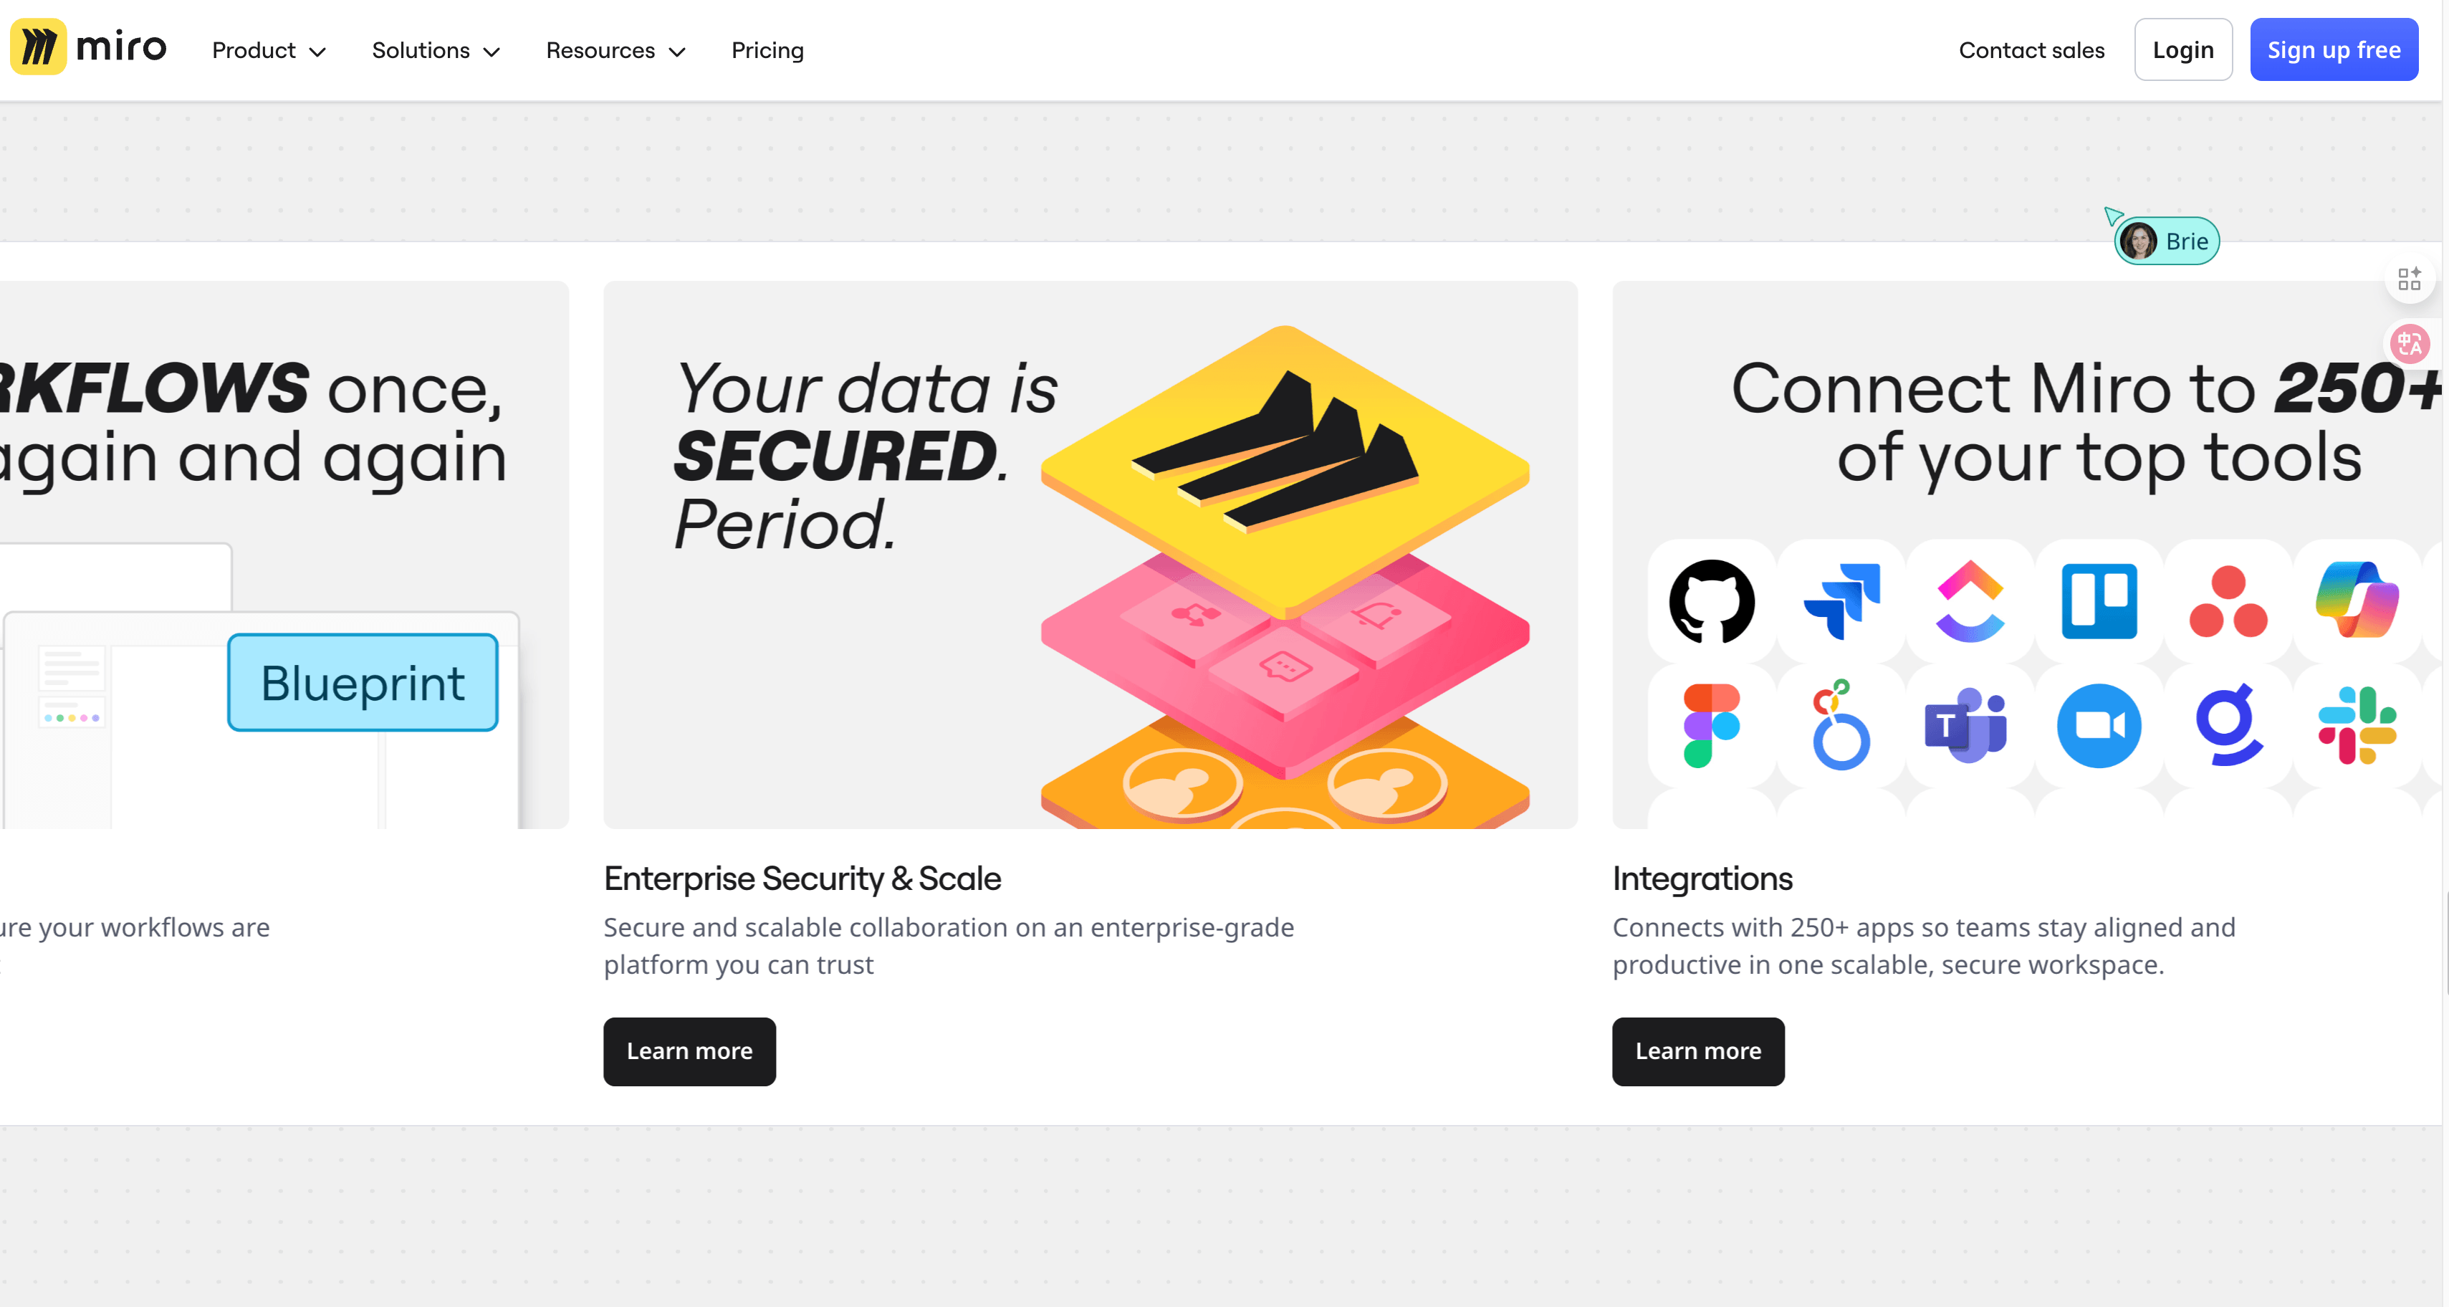Click the Miro logo in header
2449x1307 pixels.
click(x=88, y=47)
